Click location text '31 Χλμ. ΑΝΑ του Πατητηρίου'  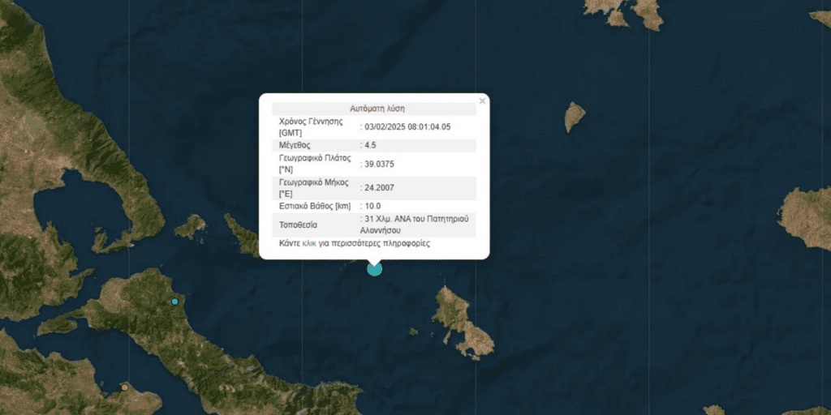pos(416,219)
